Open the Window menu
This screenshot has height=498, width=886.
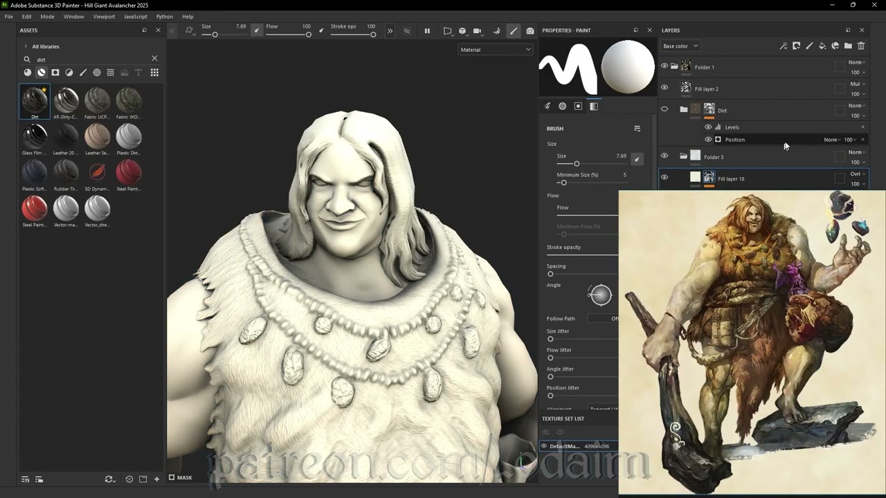(73, 17)
